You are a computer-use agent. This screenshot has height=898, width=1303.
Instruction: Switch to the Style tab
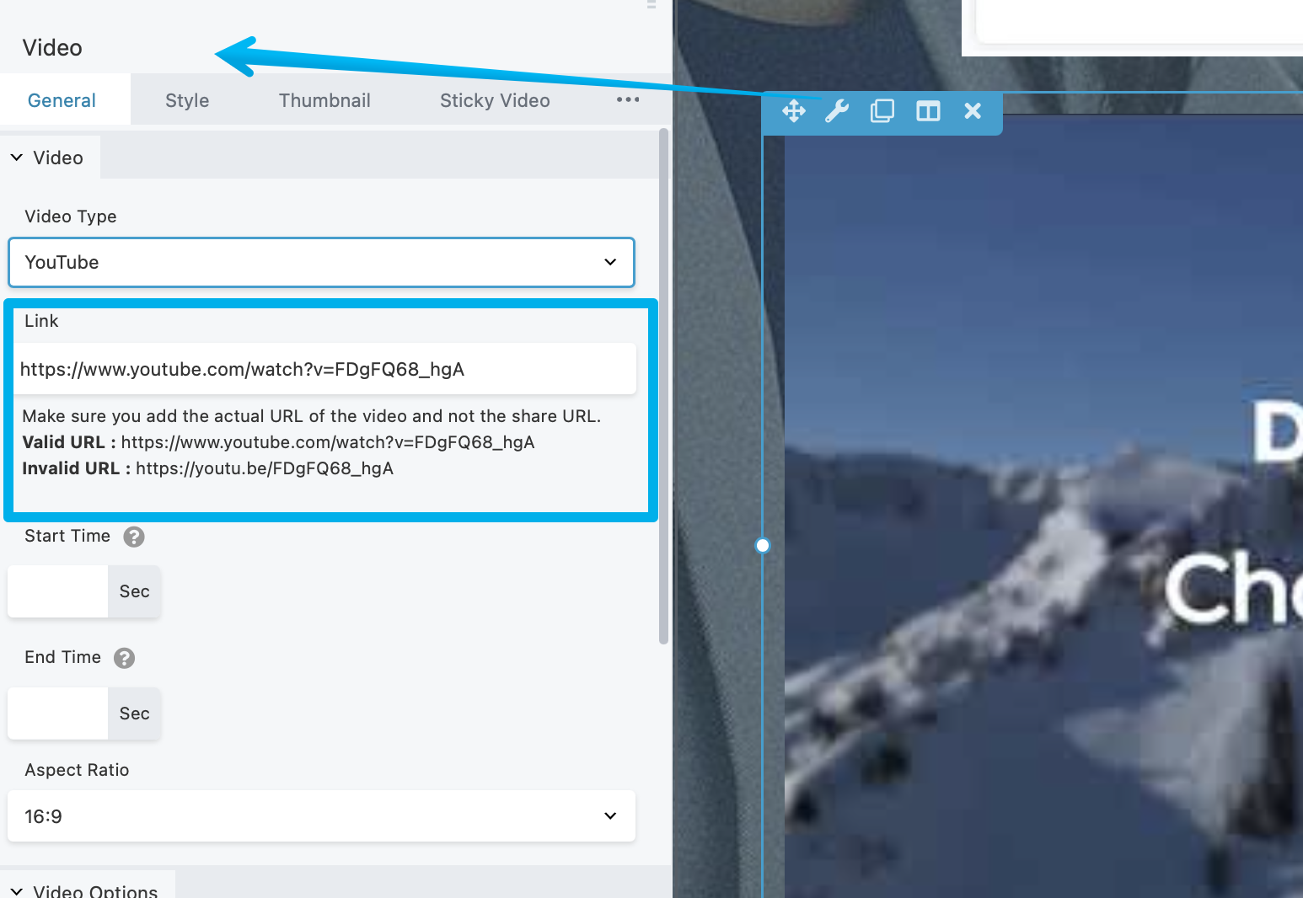(186, 99)
